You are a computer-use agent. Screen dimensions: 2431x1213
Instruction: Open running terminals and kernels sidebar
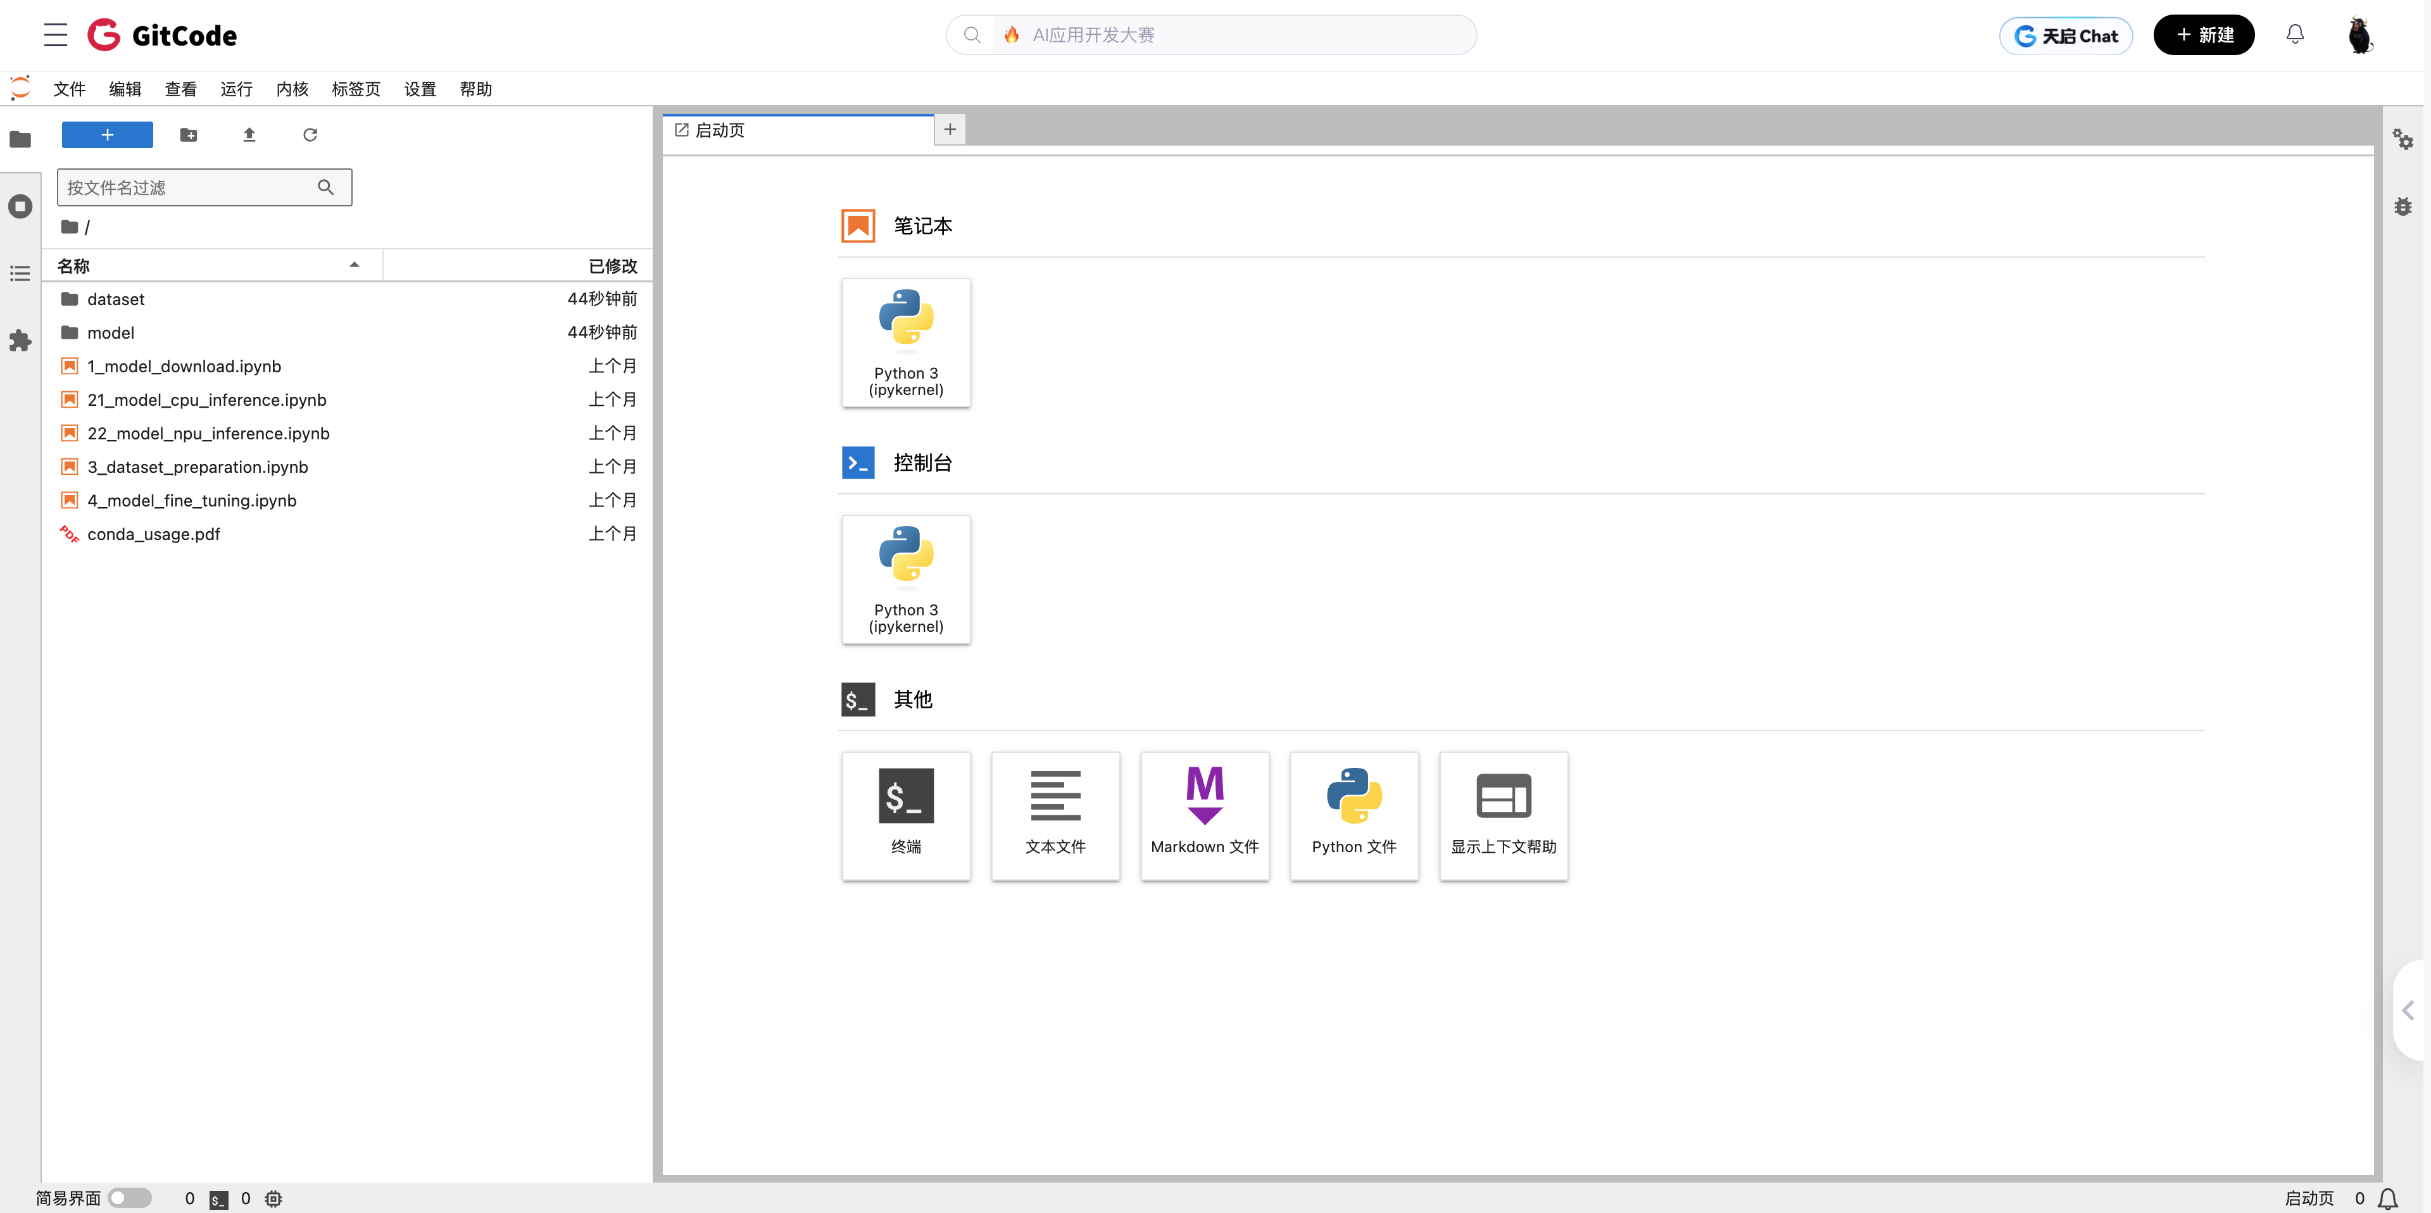point(20,207)
